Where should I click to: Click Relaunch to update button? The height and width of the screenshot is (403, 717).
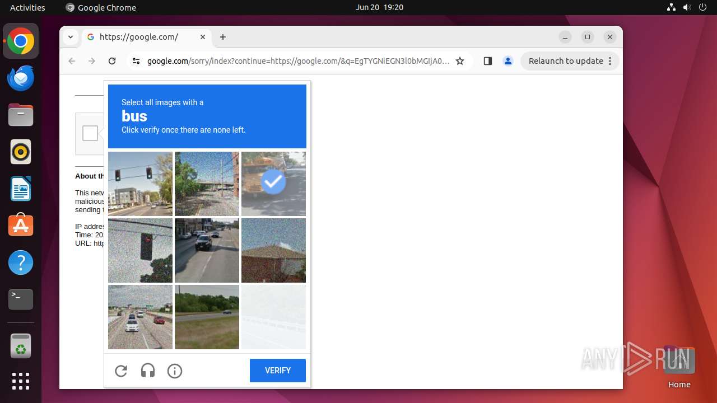coord(570,61)
